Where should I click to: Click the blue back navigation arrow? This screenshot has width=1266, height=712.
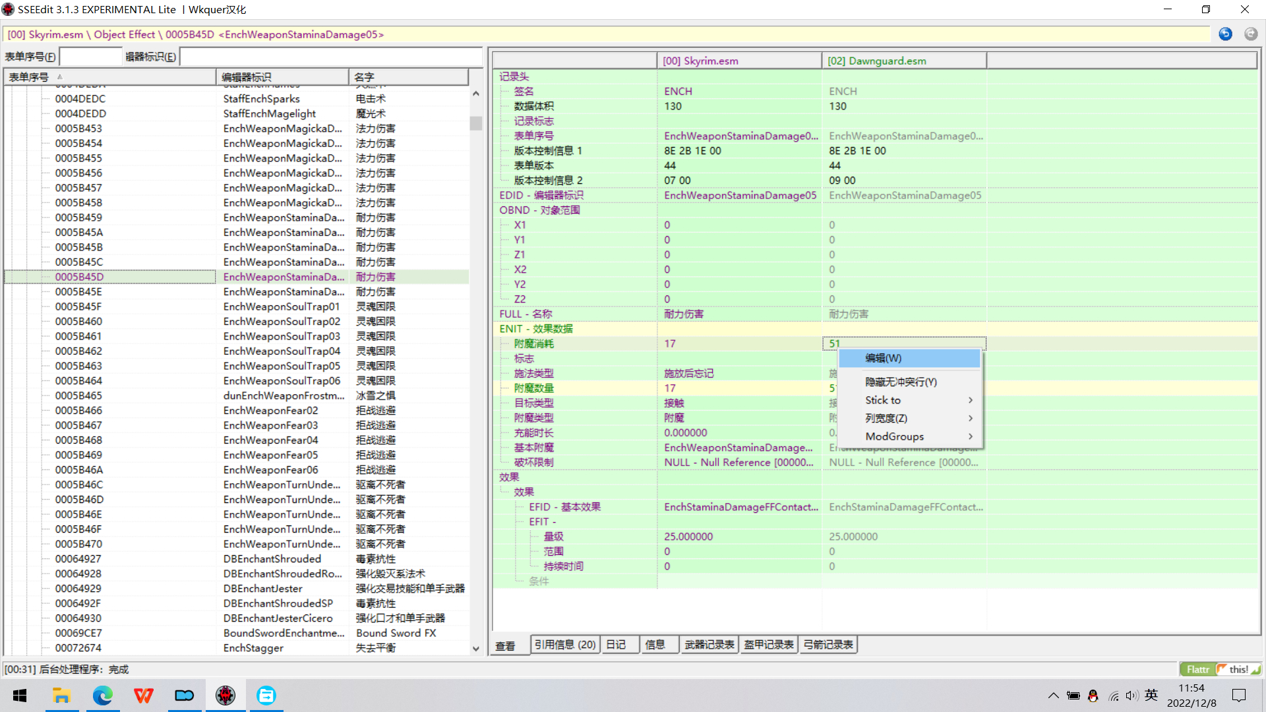click(x=1225, y=34)
